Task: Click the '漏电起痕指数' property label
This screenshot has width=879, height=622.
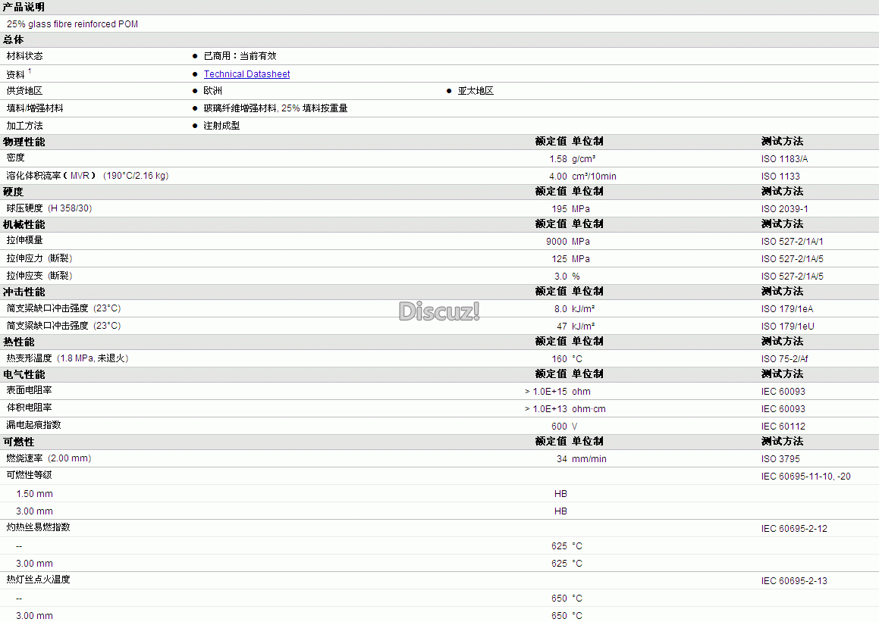Action: click(33, 425)
